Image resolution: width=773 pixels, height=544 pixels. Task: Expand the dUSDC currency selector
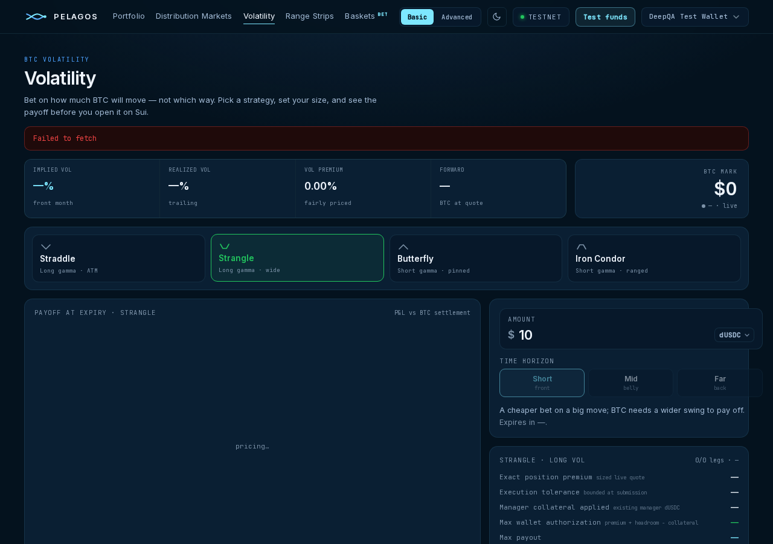[x=734, y=335]
